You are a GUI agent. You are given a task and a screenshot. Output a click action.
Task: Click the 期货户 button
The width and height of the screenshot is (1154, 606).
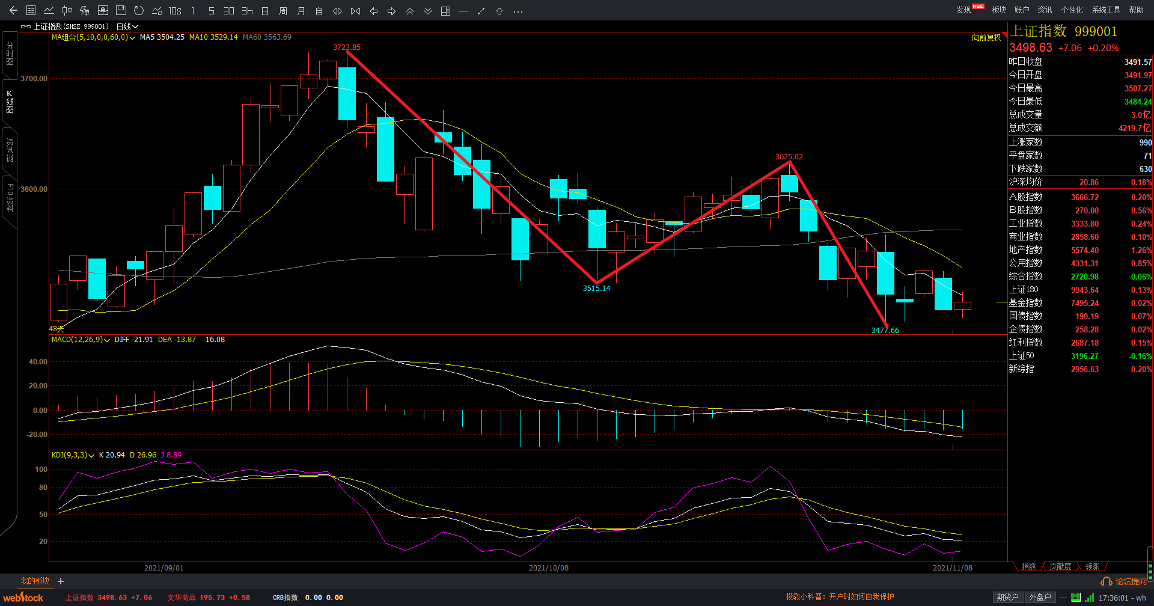click(1007, 597)
